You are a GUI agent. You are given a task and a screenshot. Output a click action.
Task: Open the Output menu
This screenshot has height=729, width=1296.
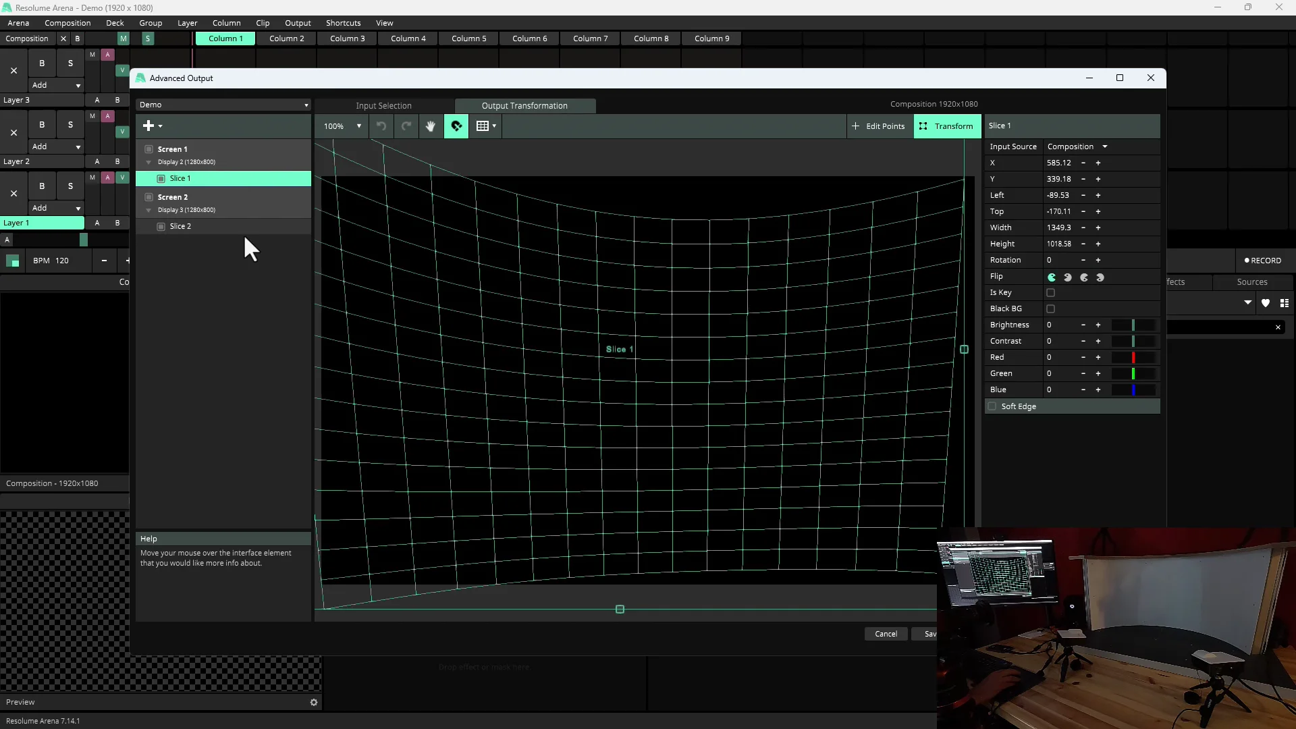coord(298,22)
